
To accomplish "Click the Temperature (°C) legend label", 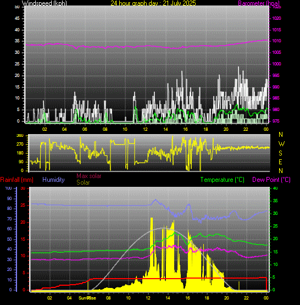I will tap(222, 180).
